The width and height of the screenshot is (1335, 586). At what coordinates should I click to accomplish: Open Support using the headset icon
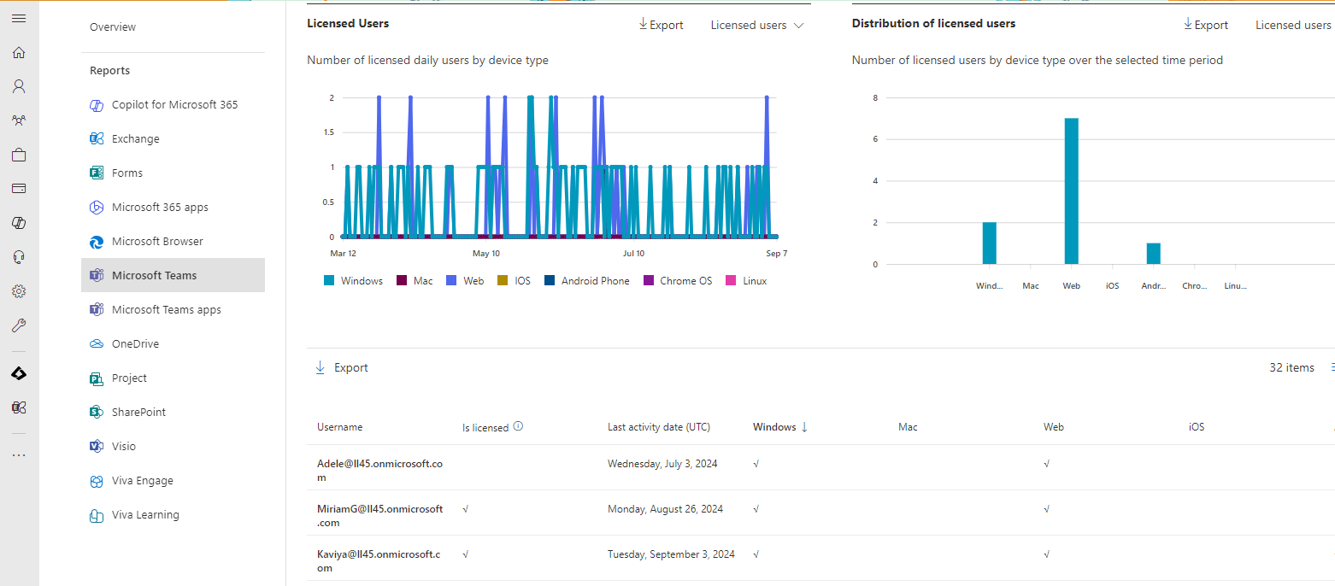point(19,256)
